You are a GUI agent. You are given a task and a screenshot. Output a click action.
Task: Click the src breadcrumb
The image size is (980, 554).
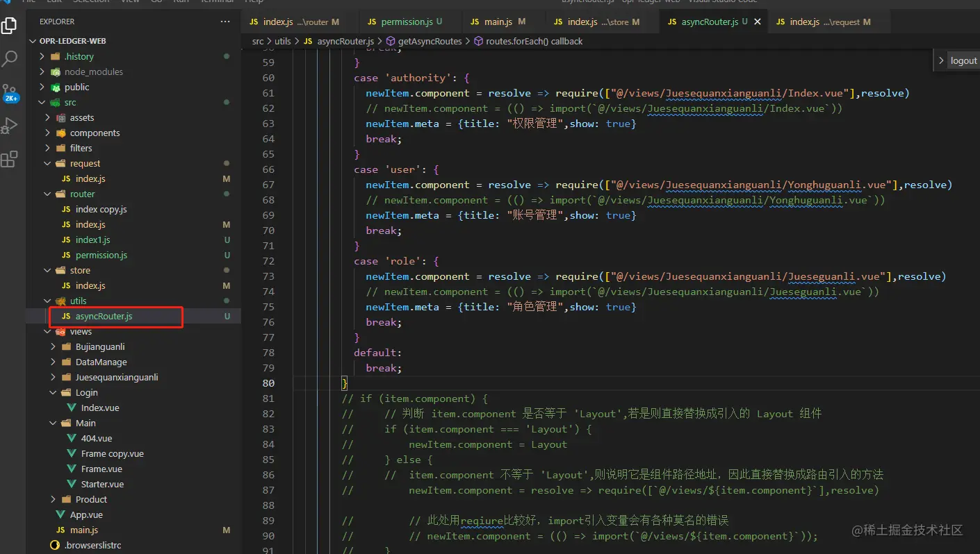pyautogui.click(x=258, y=41)
